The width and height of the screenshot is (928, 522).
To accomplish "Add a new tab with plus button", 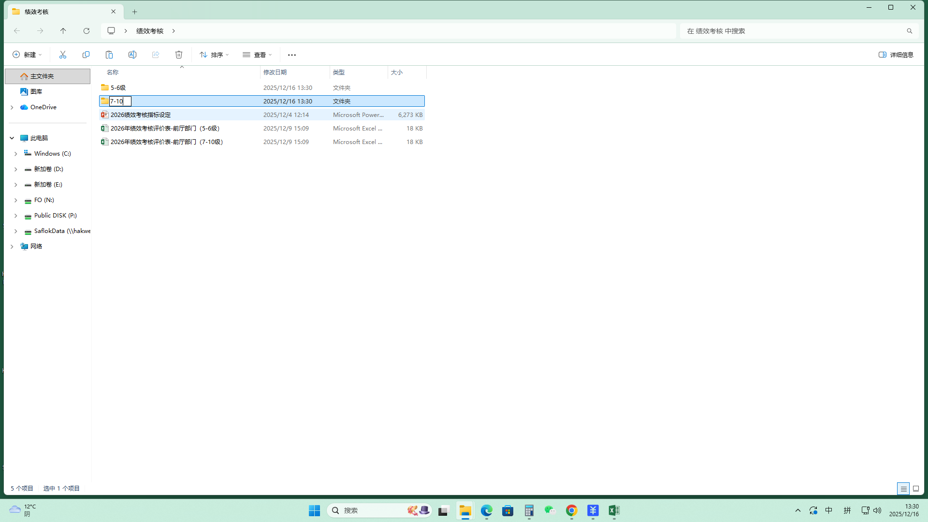I will tap(135, 12).
